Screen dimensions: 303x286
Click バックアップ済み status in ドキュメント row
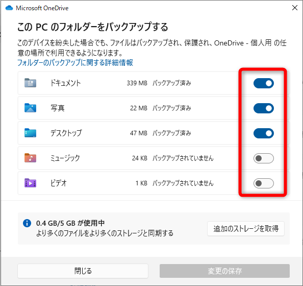click(172, 83)
